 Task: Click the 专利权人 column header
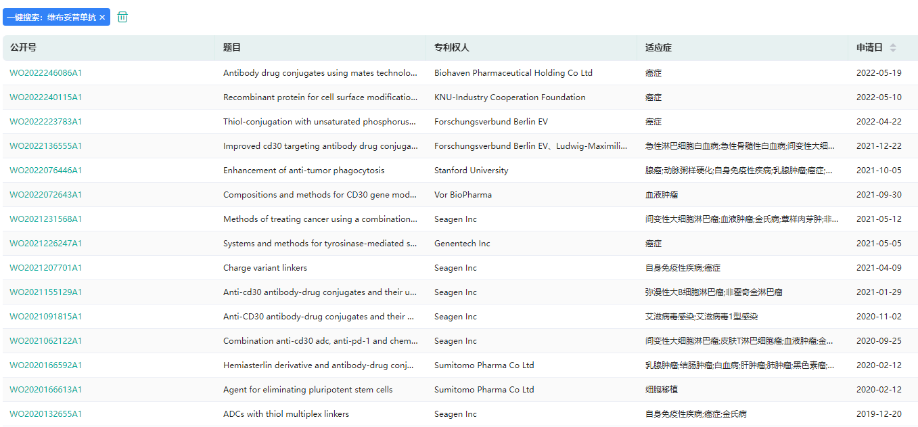pyautogui.click(x=532, y=48)
